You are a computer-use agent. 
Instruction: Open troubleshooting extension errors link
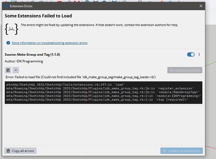(50, 43)
